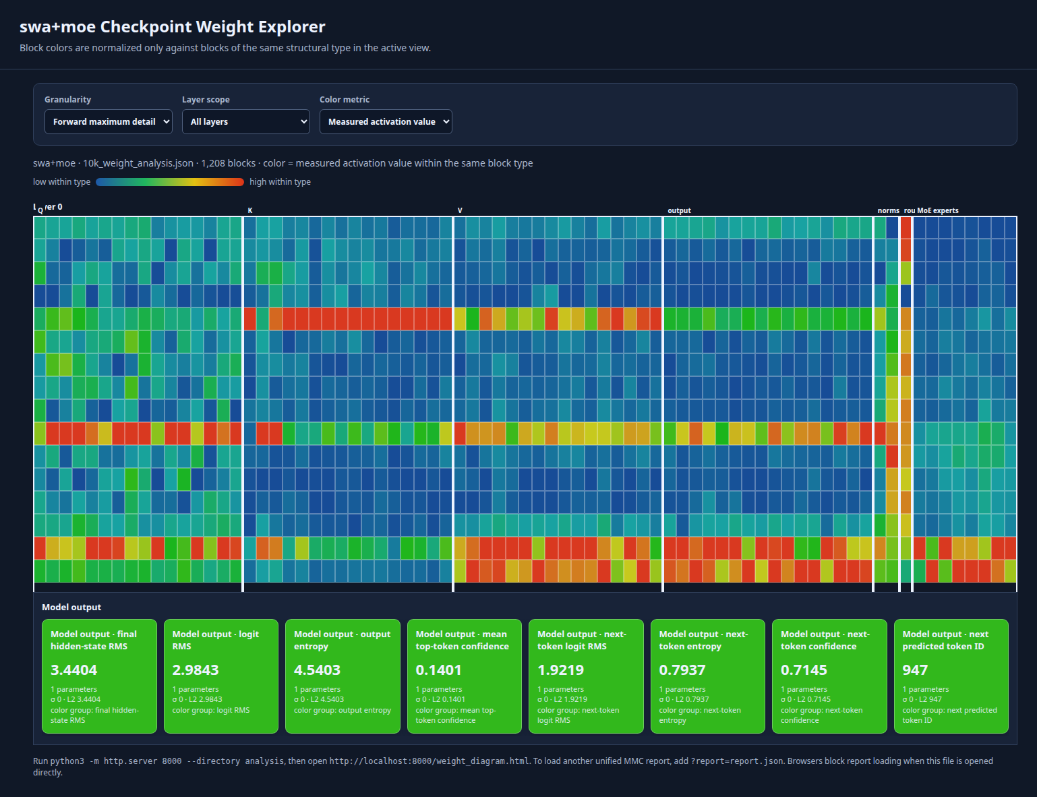This screenshot has width=1037, height=797.
Task: Click the V column group label
Action: click(460, 211)
